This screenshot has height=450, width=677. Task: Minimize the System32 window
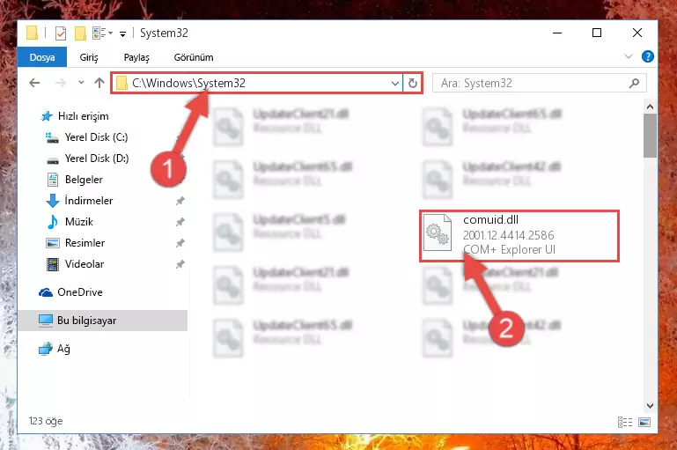557,33
